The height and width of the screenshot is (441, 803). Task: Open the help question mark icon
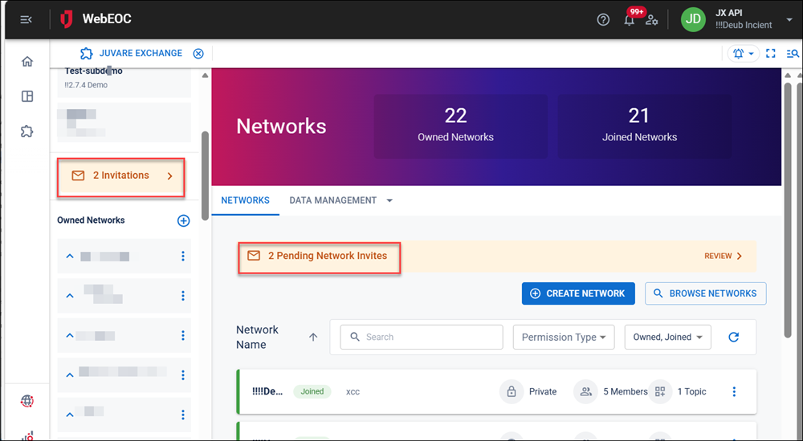(x=603, y=19)
